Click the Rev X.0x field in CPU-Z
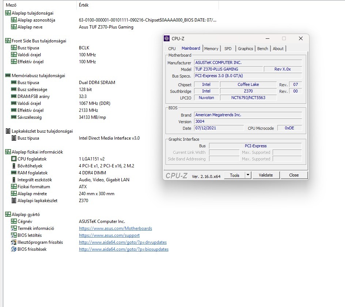The width and height of the screenshot is (345, 307). [283, 69]
